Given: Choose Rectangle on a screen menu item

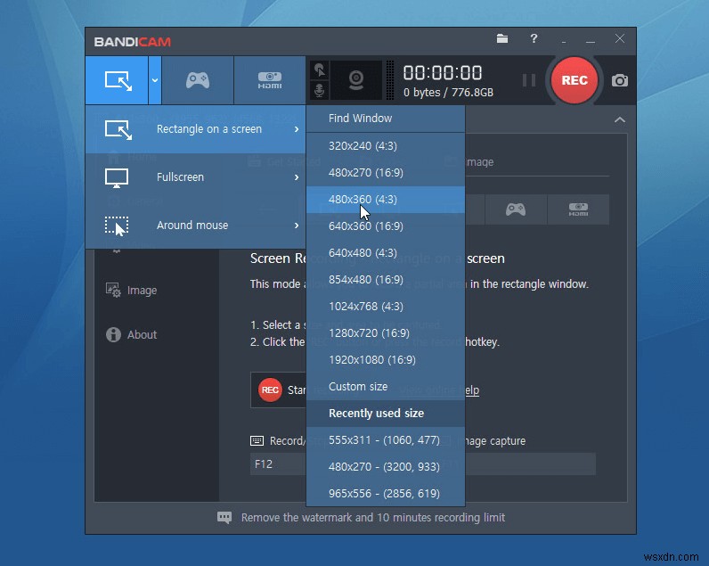Looking at the screenshot, I should pos(195,129).
